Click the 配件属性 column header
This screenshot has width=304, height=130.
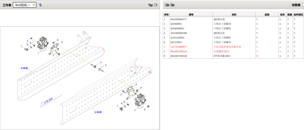(x=298, y=15)
